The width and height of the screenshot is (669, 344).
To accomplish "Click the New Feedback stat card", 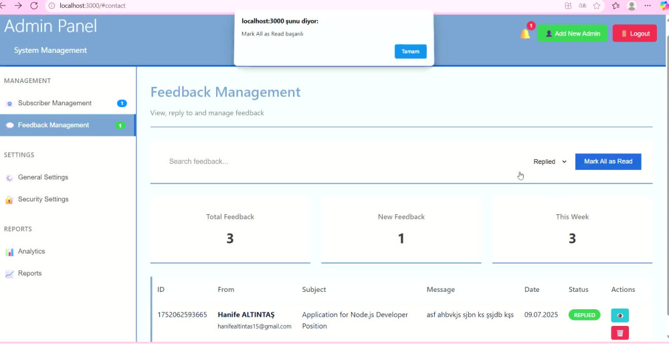I will click(x=401, y=230).
